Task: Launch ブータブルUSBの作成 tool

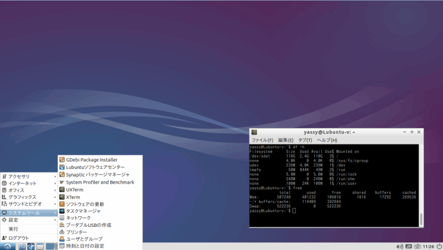Action: click(x=100, y=225)
